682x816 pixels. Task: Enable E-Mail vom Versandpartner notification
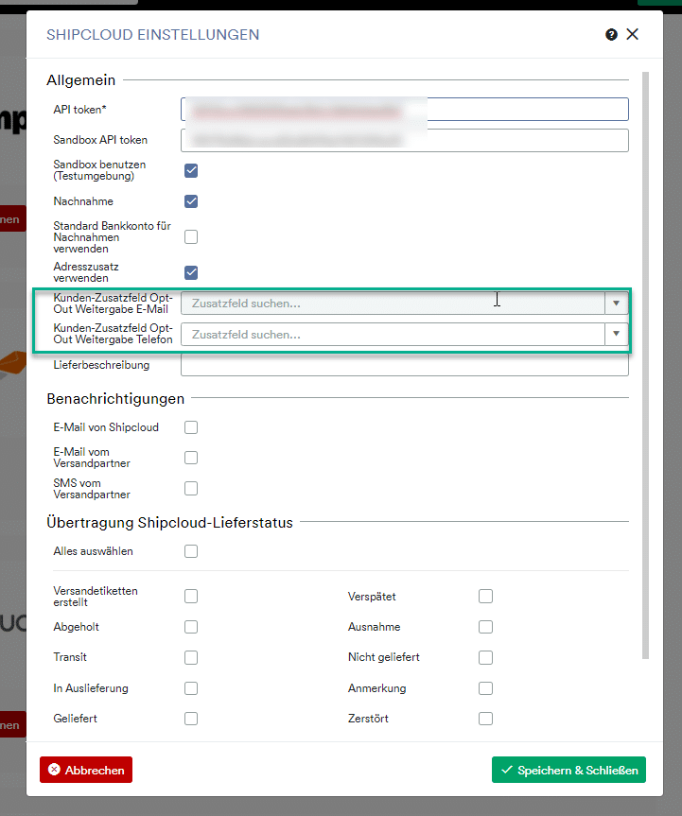click(x=191, y=458)
